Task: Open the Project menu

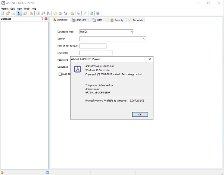Action: tap(4, 9)
